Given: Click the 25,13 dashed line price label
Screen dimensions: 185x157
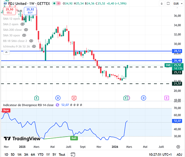Looking at the screenshot, I should click(x=177, y=72).
